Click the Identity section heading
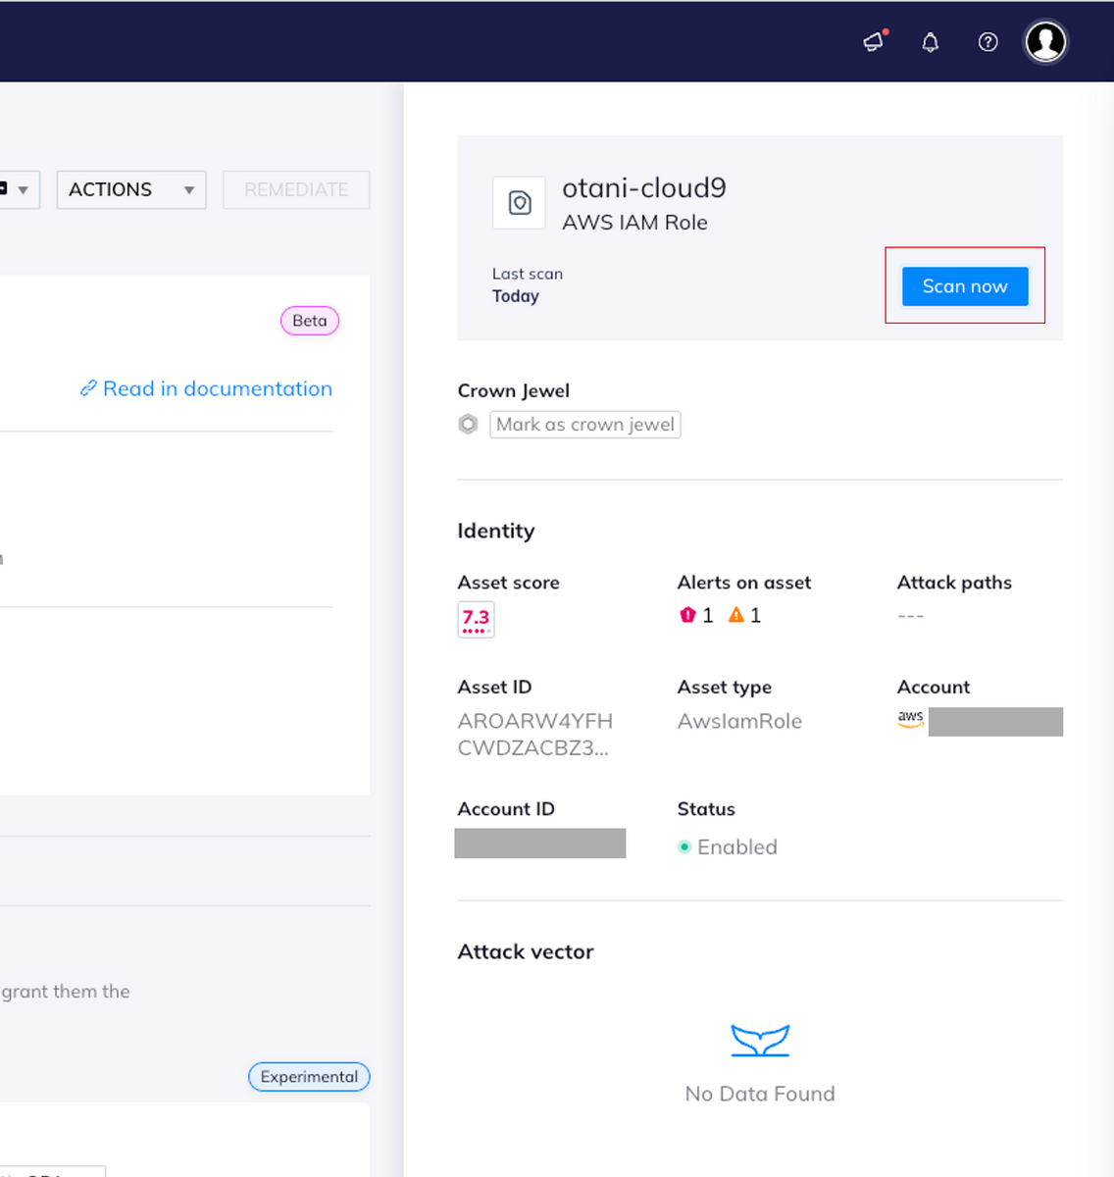The height and width of the screenshot is (1177, 1114). pos(496,531)
